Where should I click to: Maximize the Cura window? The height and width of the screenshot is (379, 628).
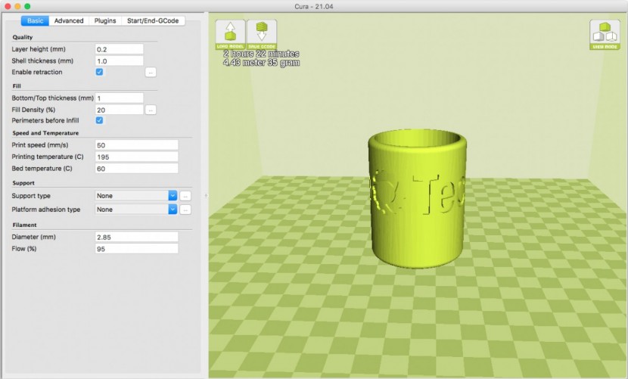(27, 6)
